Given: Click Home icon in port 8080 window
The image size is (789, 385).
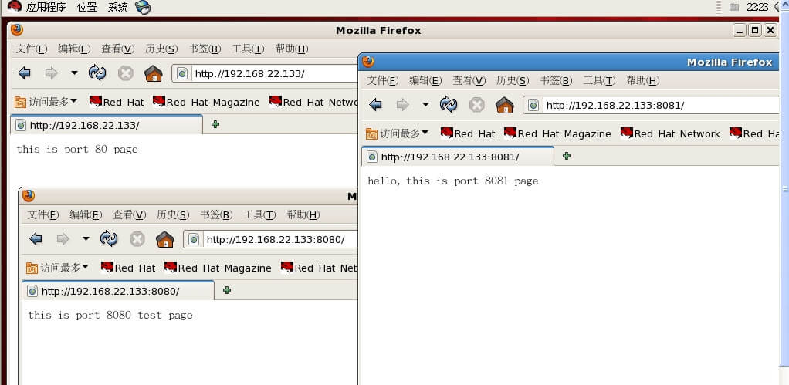Looking at the screenshot, I should pyautogui.click(x=164, y=239).
